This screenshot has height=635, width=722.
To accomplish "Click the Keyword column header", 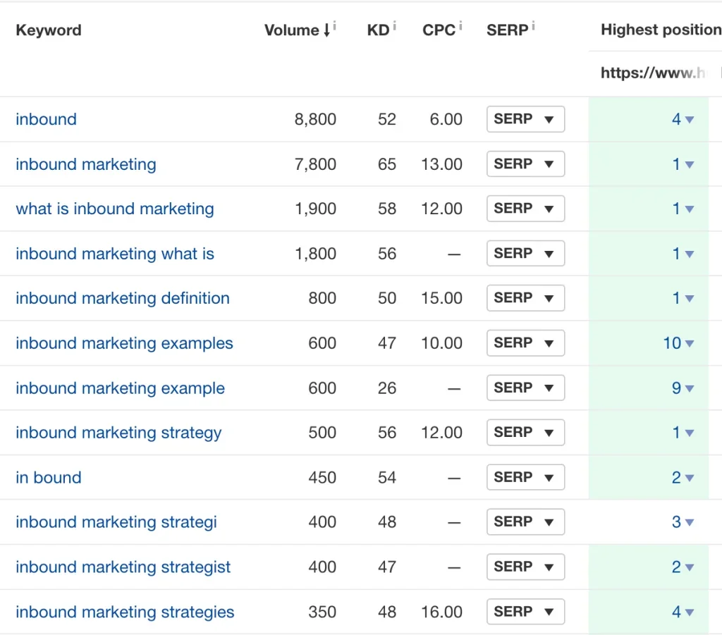I will pos(48,30).
